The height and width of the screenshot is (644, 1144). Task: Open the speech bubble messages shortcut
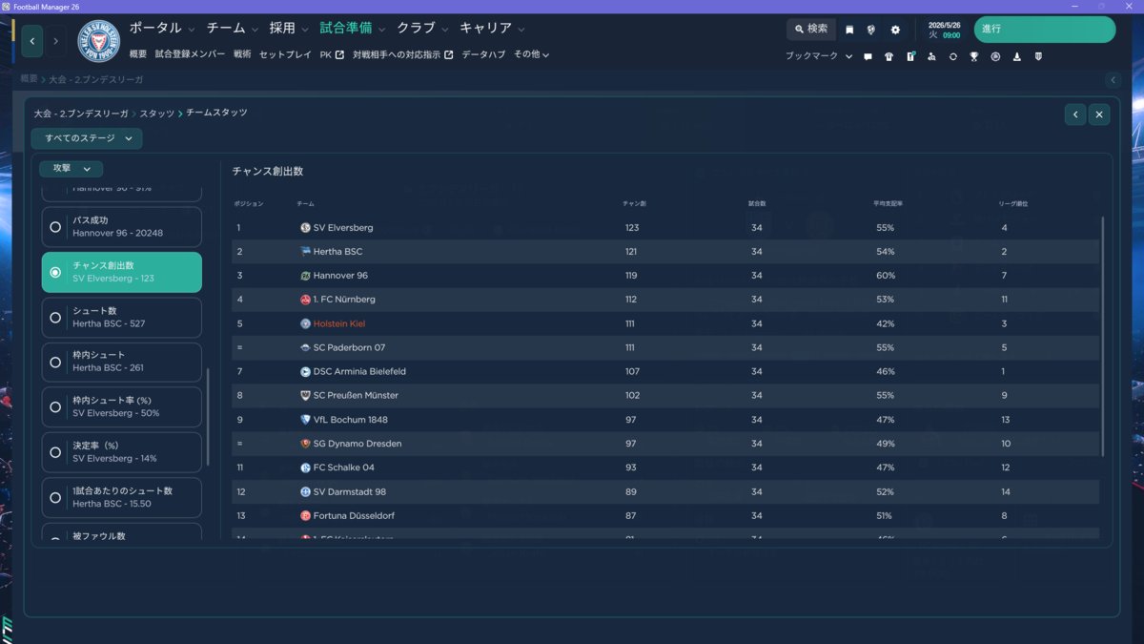point(868,56)
